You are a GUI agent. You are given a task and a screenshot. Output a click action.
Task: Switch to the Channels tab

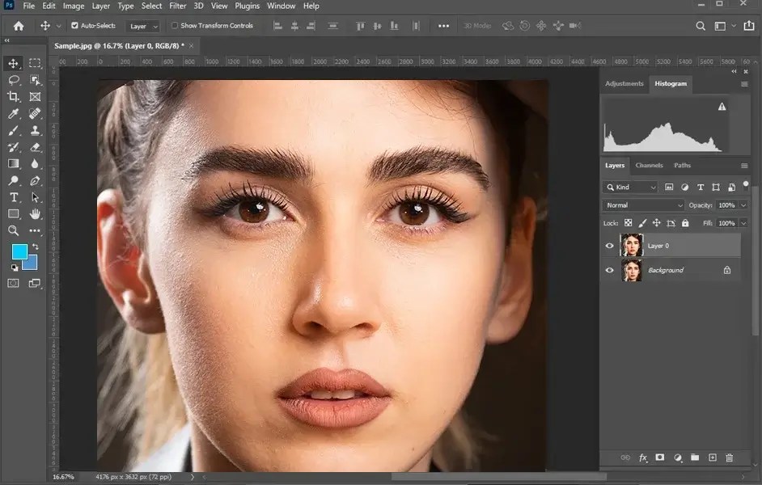649,165
